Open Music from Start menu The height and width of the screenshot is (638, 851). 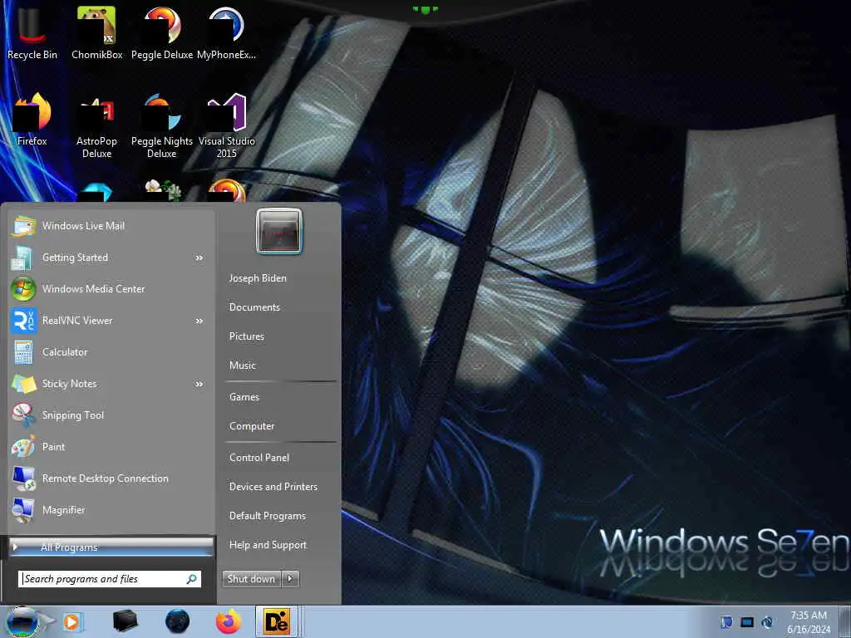point(243,366)
